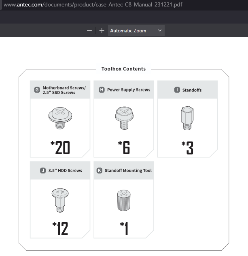Click the standoff illustration
The height and width of the screenshot is (256, 248).
(187, 118)
